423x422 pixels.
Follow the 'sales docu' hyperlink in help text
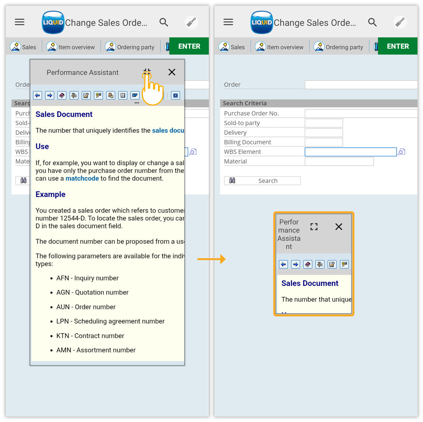168,130
